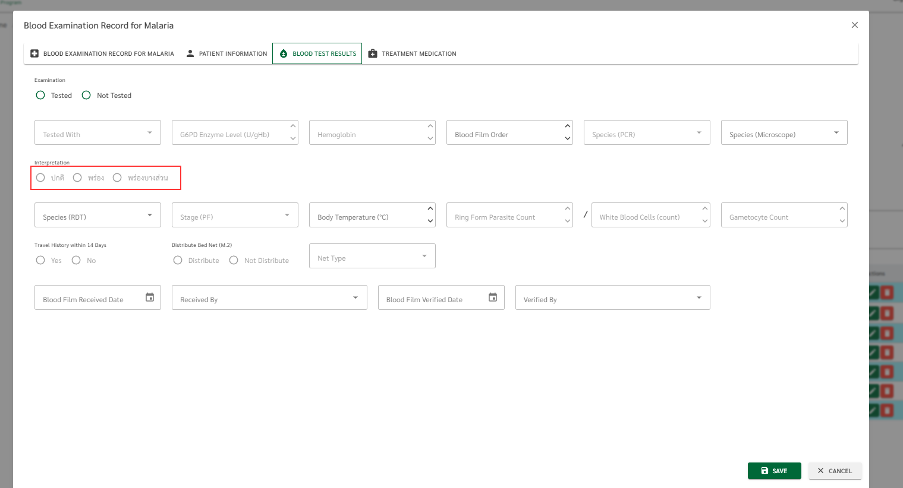Choose Yes for Travel History within 14 Days
The width and height of the screenshot is (903, 488).
coord(40,260)
